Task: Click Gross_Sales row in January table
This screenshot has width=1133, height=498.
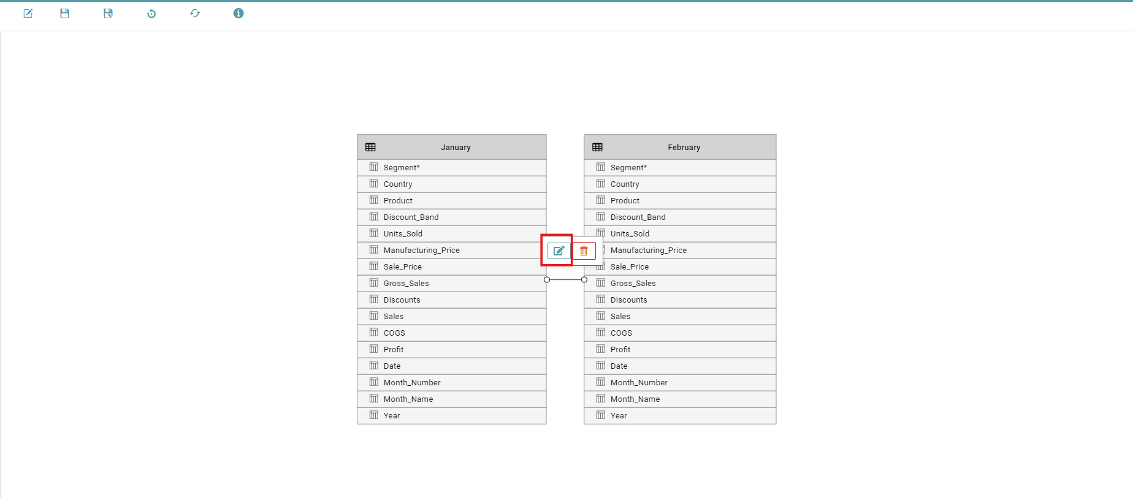Action: point(406,284)
